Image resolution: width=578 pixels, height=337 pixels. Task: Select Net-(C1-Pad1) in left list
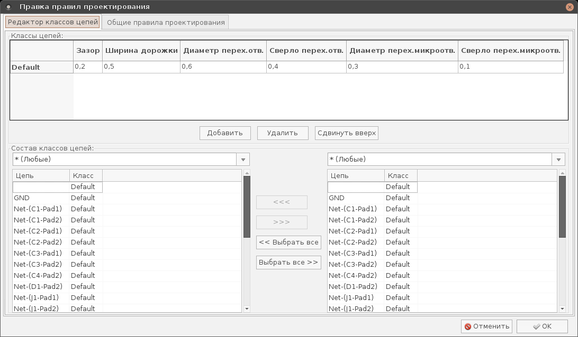(x=127, y=209)
